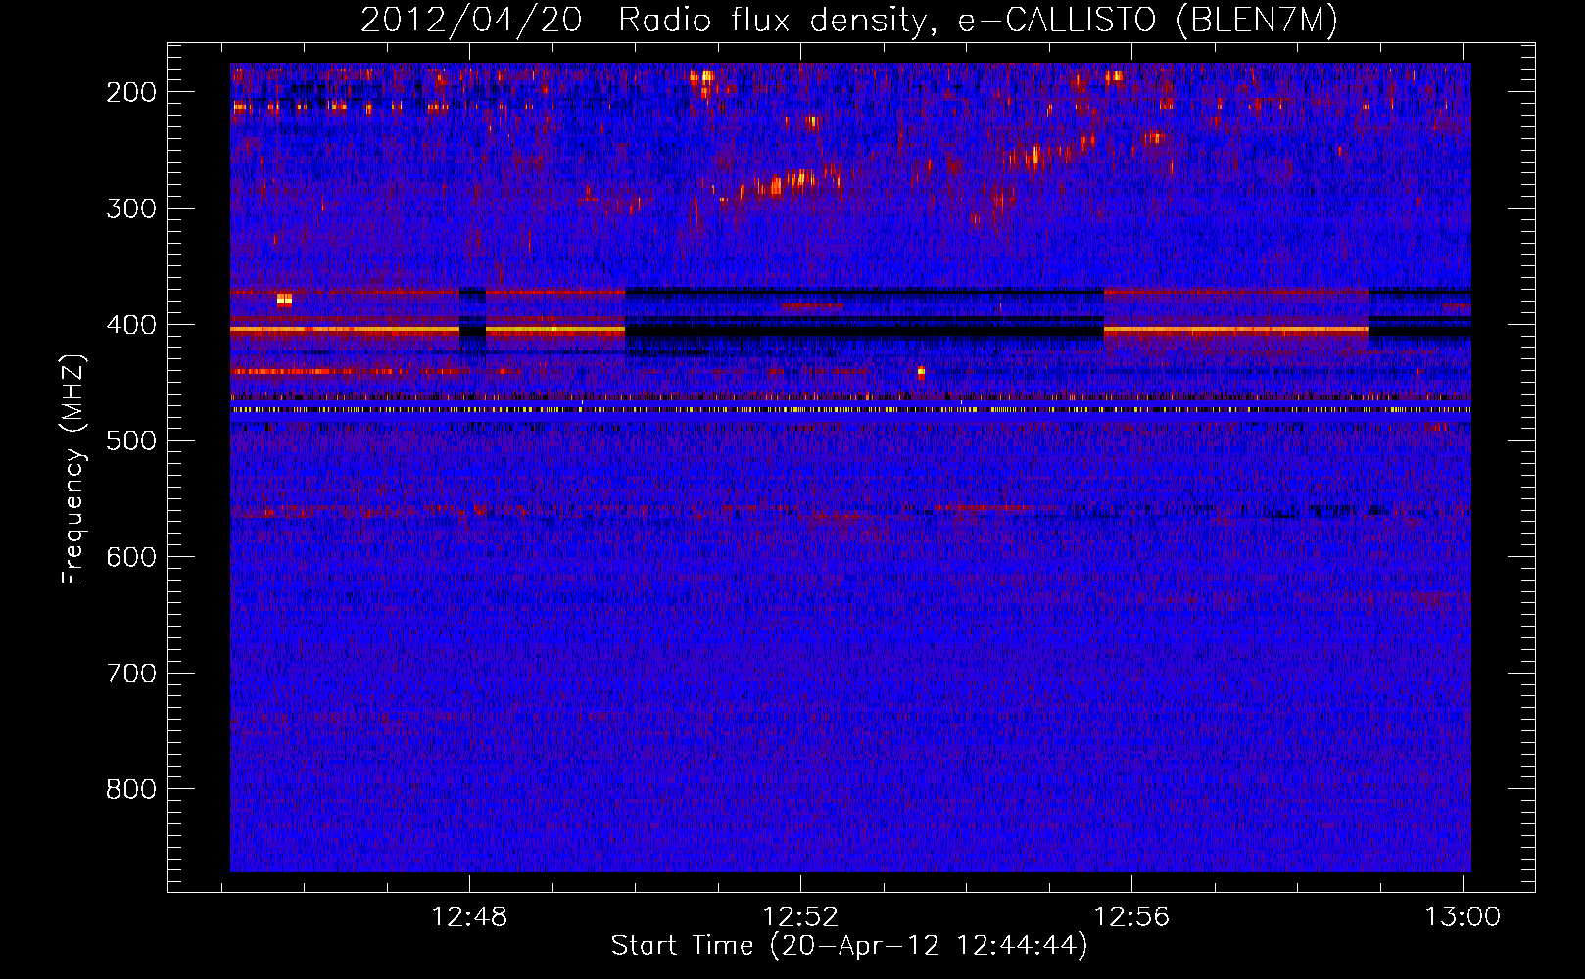1585x979 pixels.
Task: Click the 13:00 time tick label
Action: tap(1463, 917)
